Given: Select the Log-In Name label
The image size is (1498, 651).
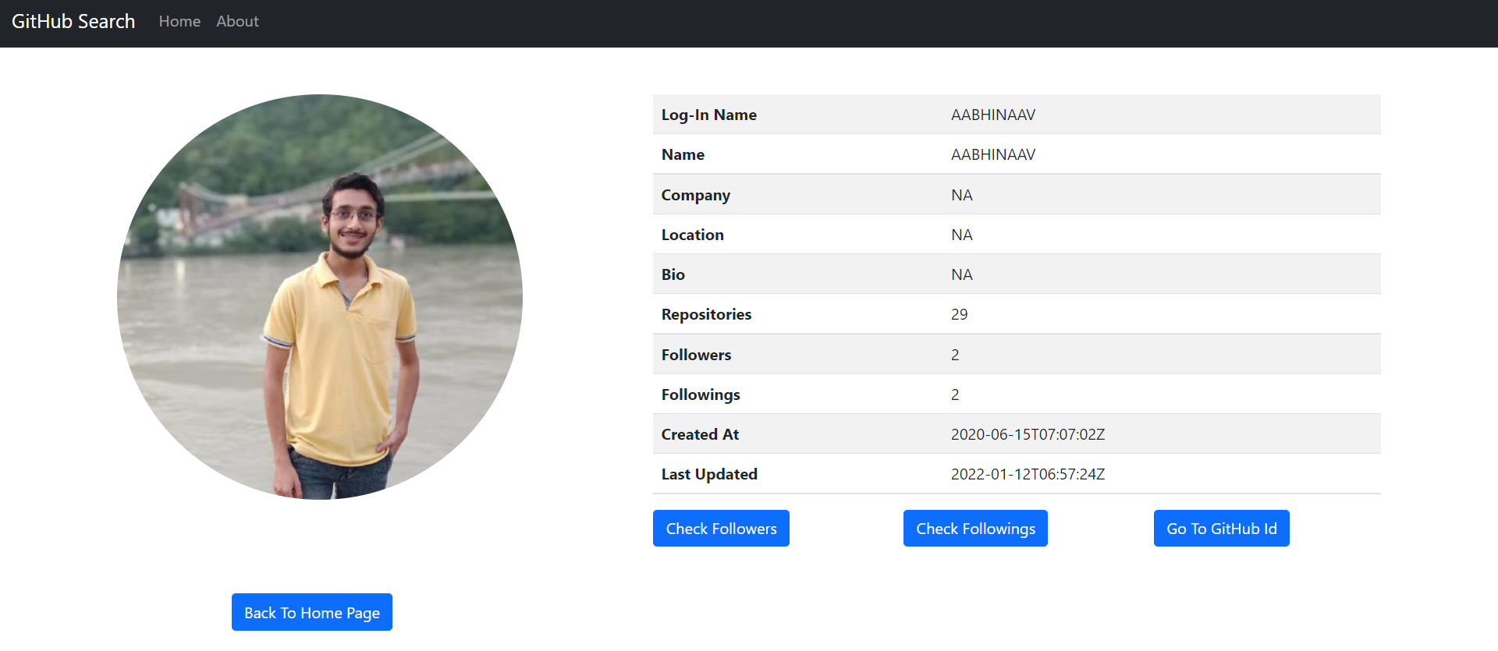Looking at the screenshot, I should [709, 115].
